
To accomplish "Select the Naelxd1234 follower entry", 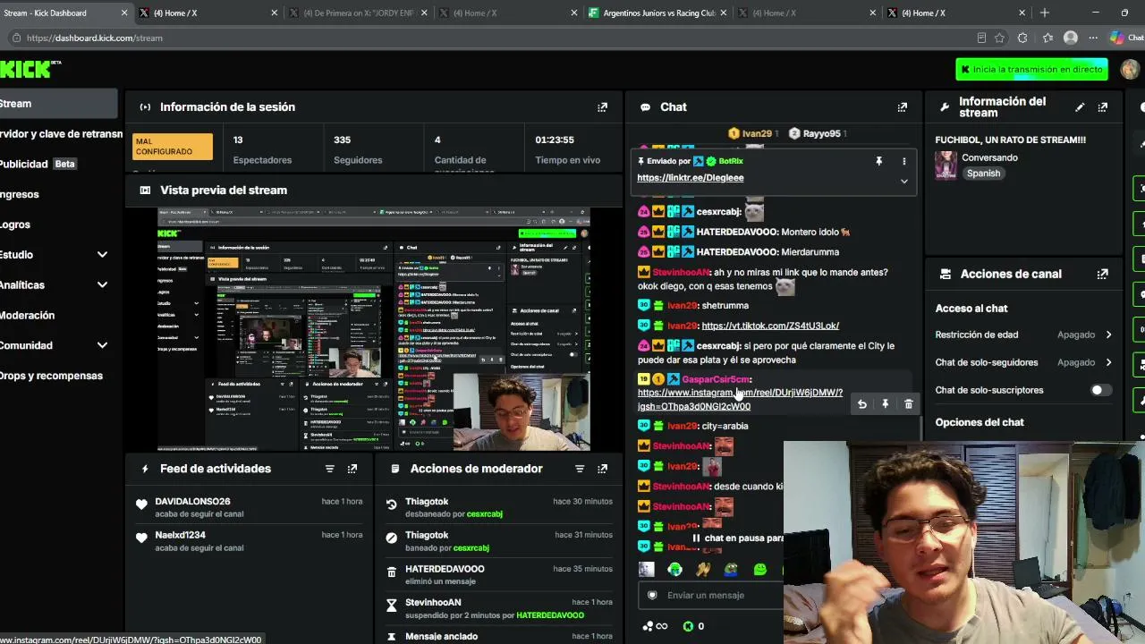I will [x=248, y=541].
